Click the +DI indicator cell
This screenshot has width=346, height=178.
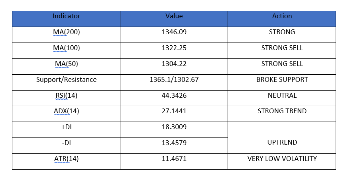point(66,130)
